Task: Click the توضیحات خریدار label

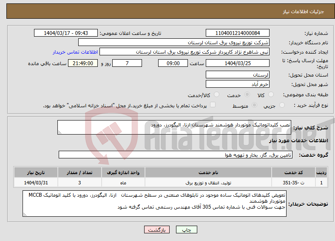Action: (308, 204)
